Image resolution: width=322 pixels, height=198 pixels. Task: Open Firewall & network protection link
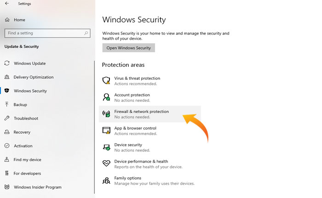pos(141,111)
